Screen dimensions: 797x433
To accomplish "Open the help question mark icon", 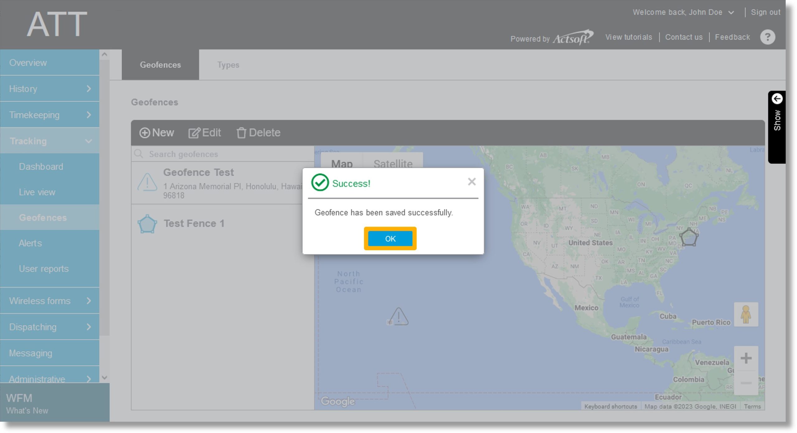I will 768,37.
